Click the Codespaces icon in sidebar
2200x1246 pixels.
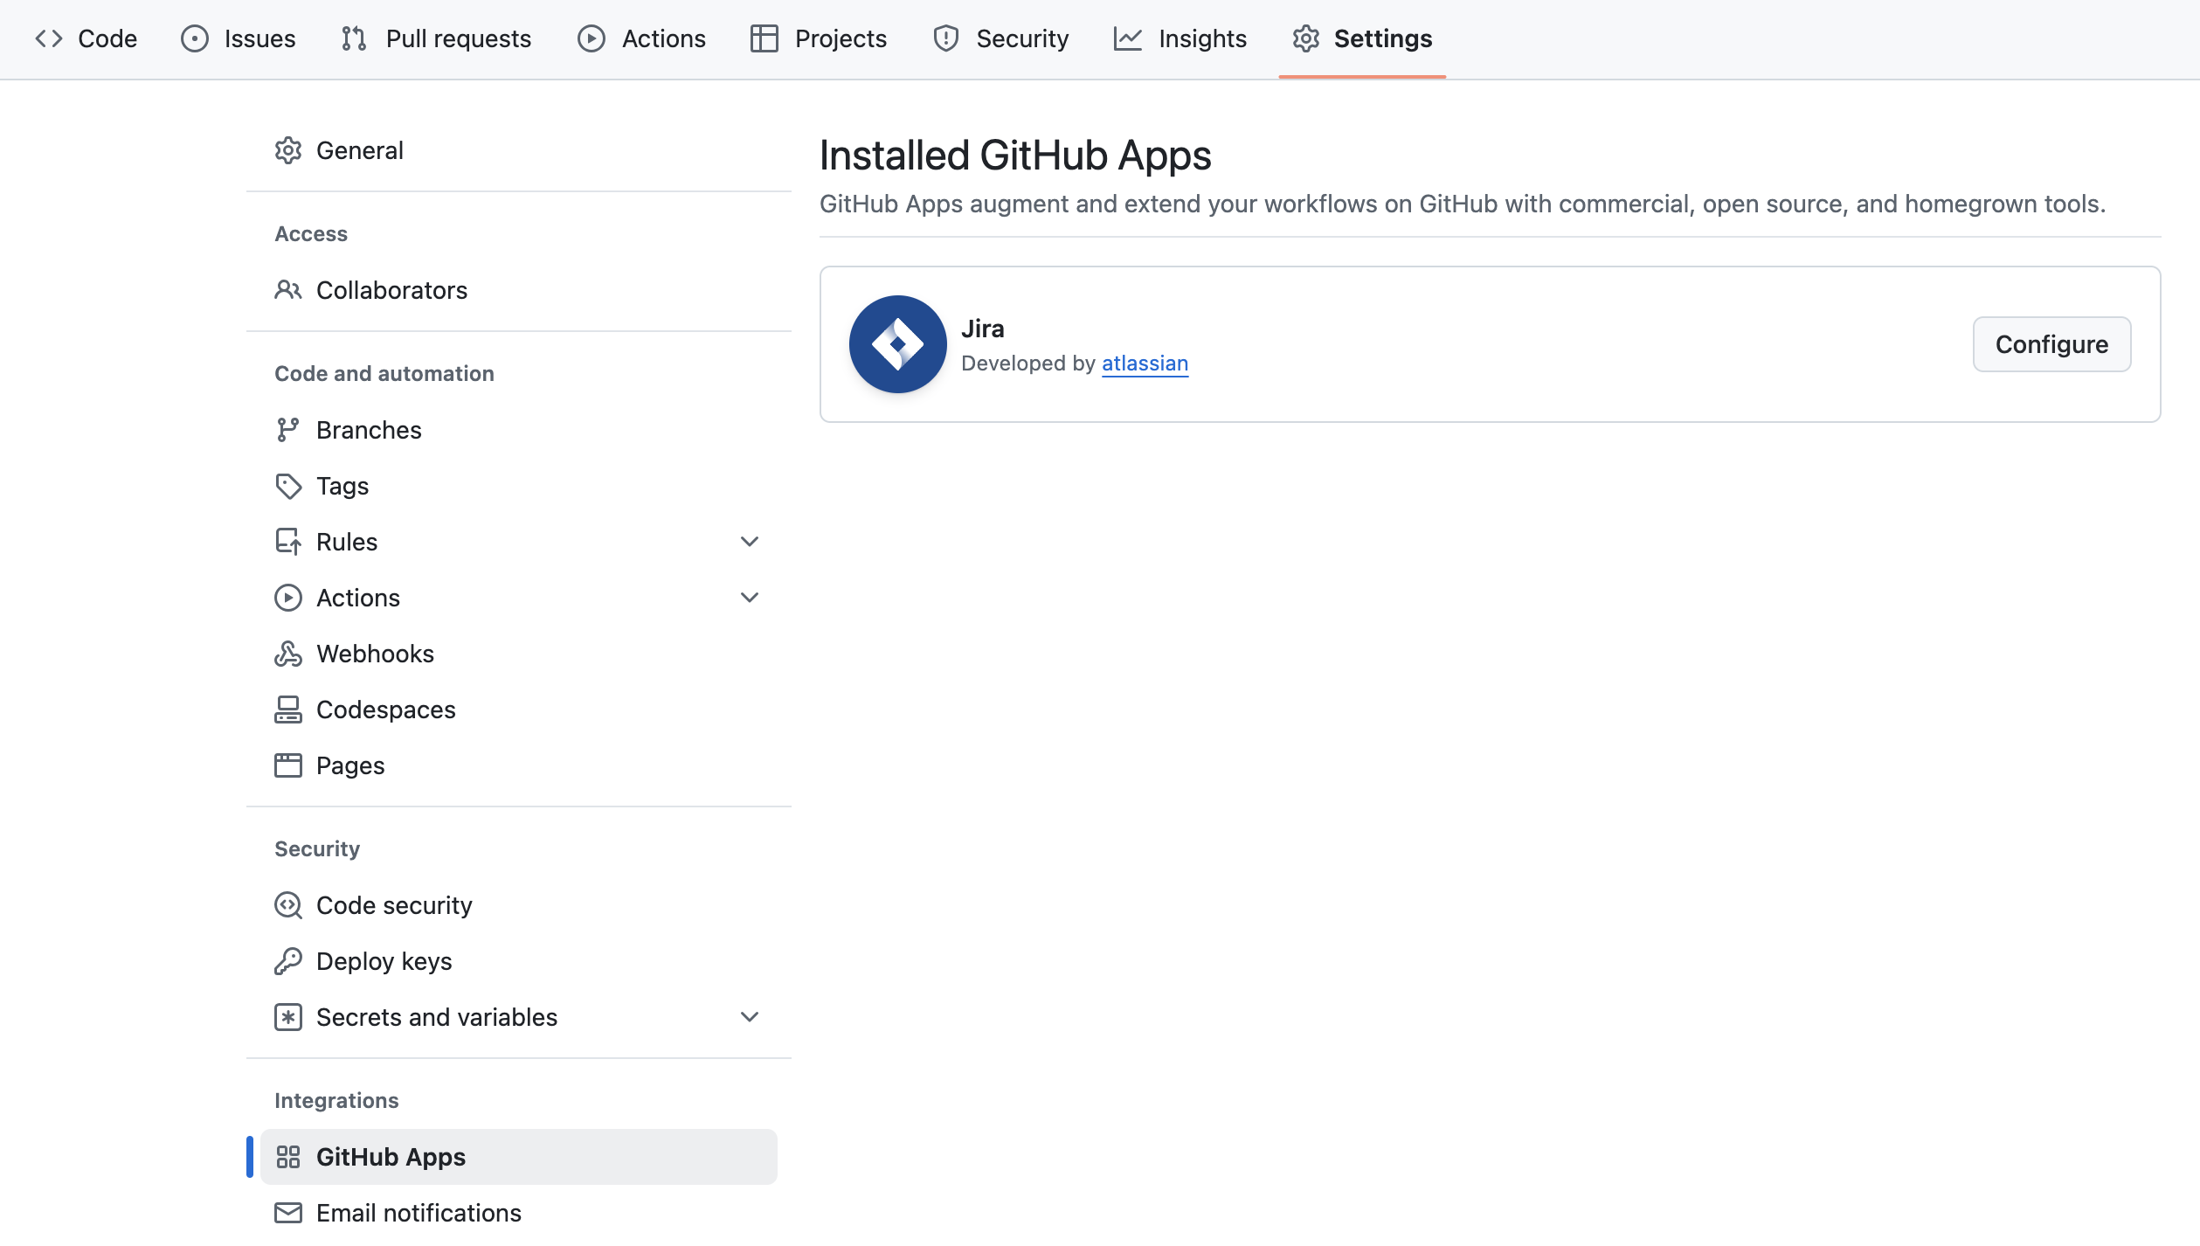(x=287, y=710)
